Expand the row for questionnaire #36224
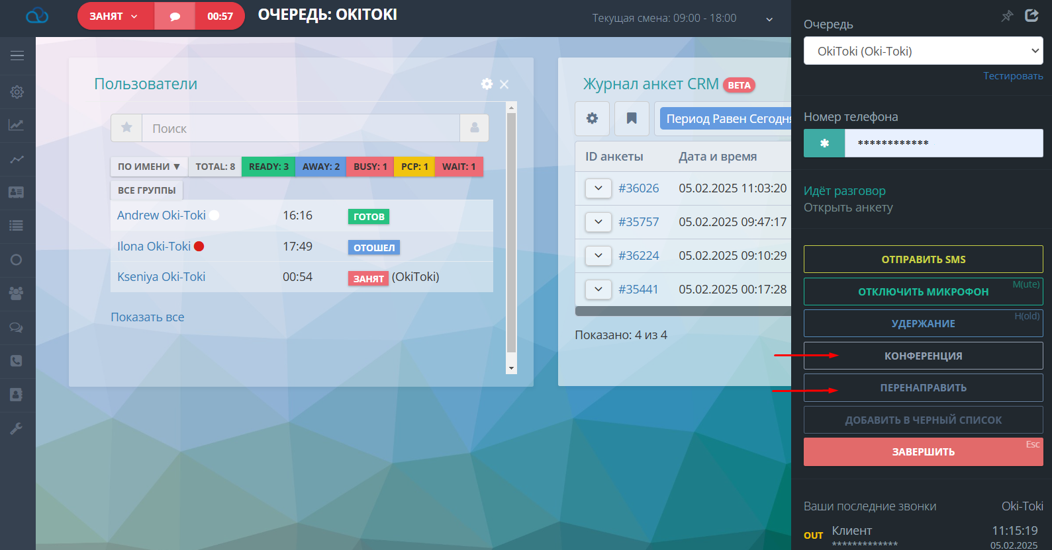The height and width of the screenshot is (550, 1052). pos(598,256)
